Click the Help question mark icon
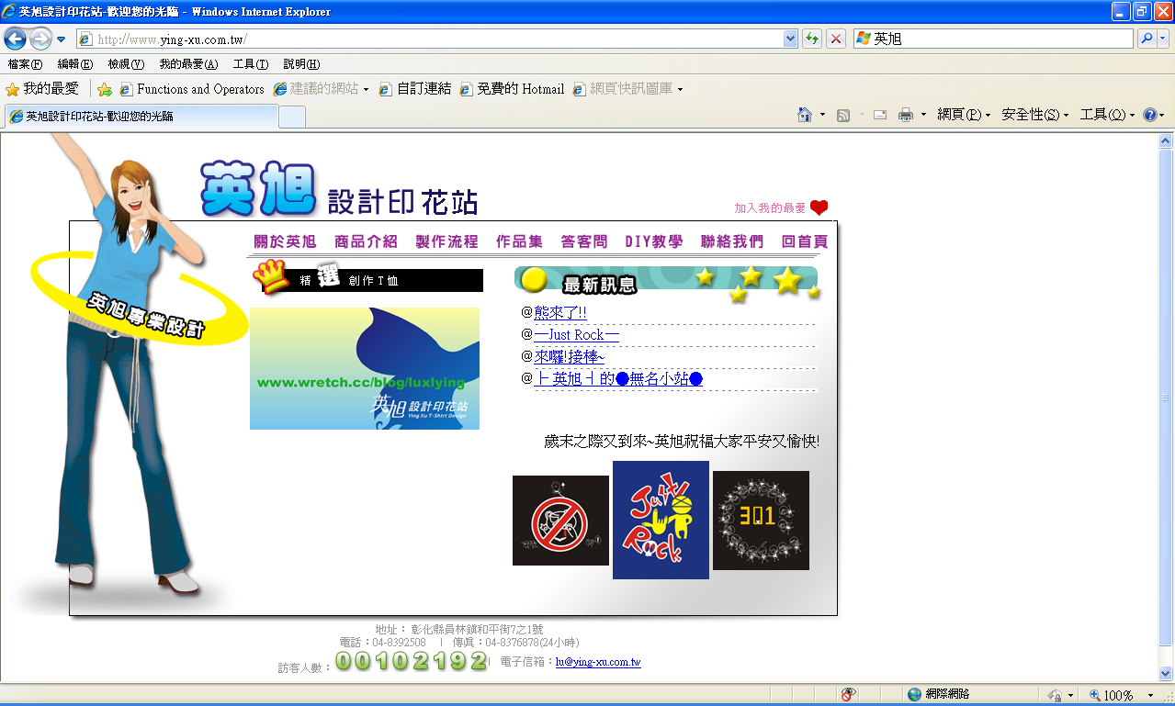This screenshot has height=706, width=1175. [1148, 115]
